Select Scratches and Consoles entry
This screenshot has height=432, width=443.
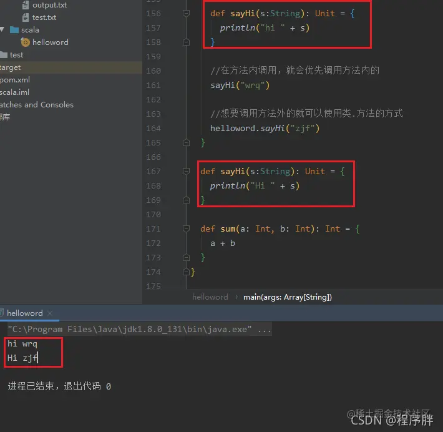tap(36, 105)
